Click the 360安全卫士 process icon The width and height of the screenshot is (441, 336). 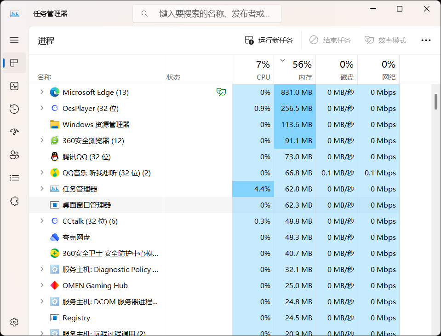click(55, 253)
